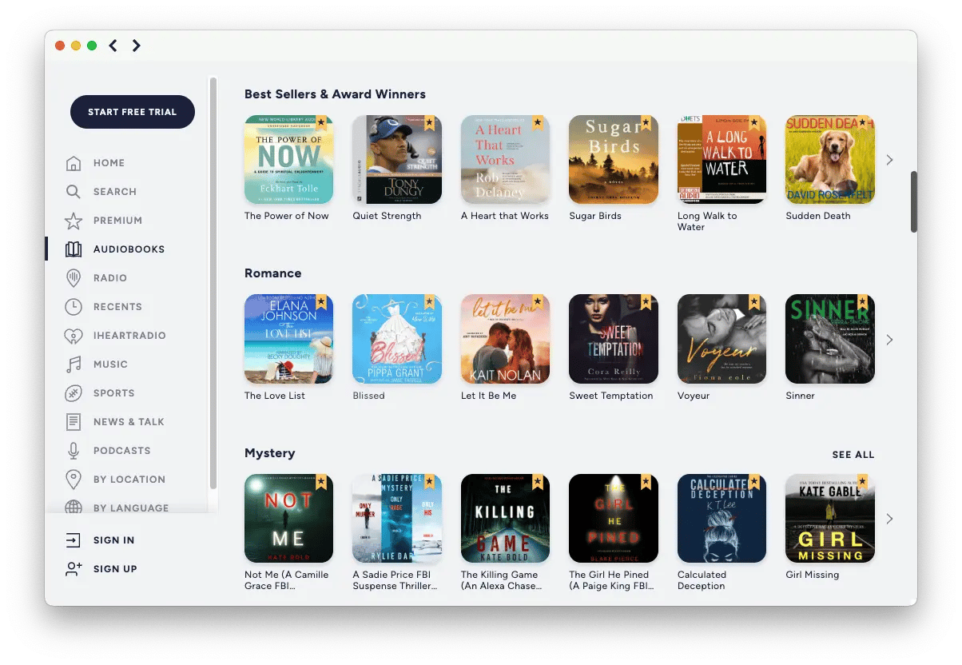
Task: Select the Music note icon
Action: [74, 364]
